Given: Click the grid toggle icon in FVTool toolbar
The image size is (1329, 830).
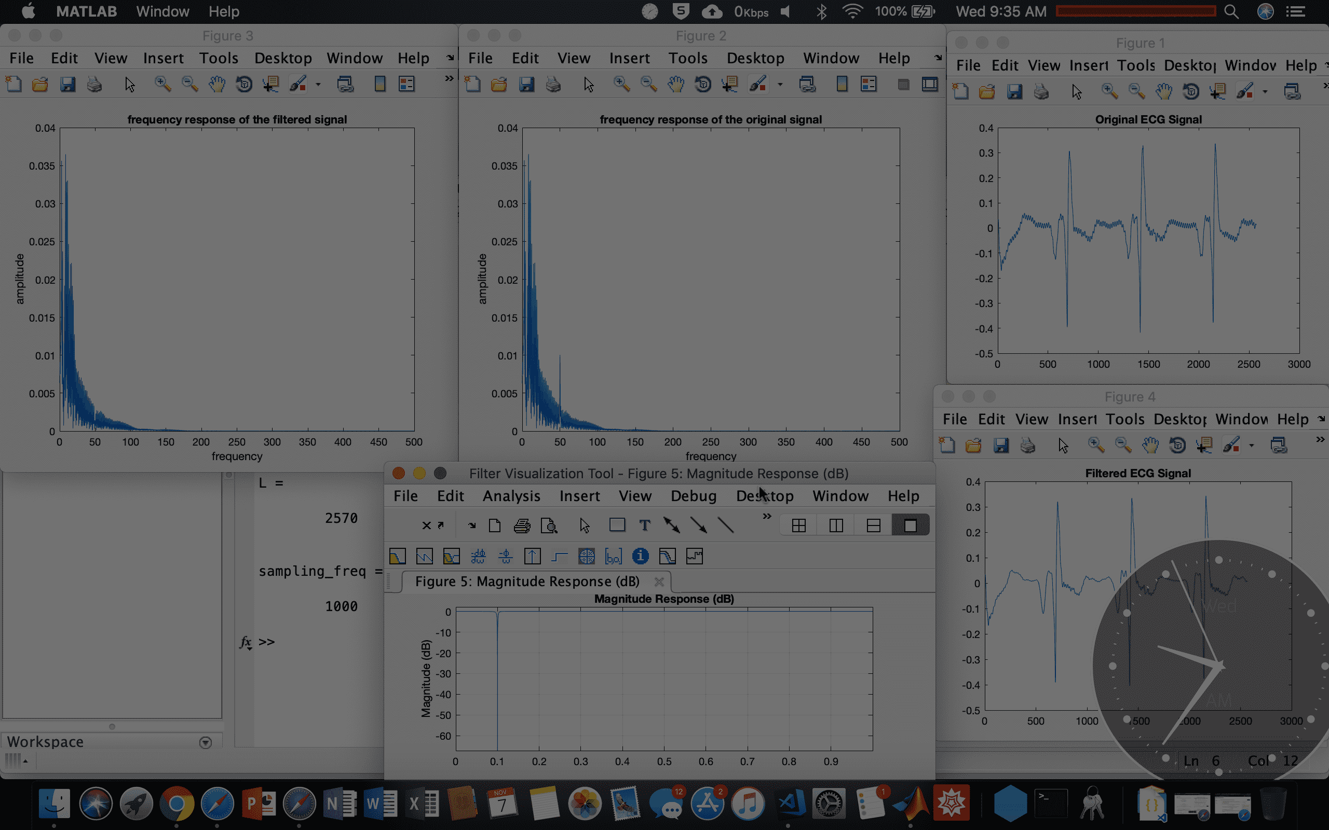Looking at the screenshot, I should [586, 557].
